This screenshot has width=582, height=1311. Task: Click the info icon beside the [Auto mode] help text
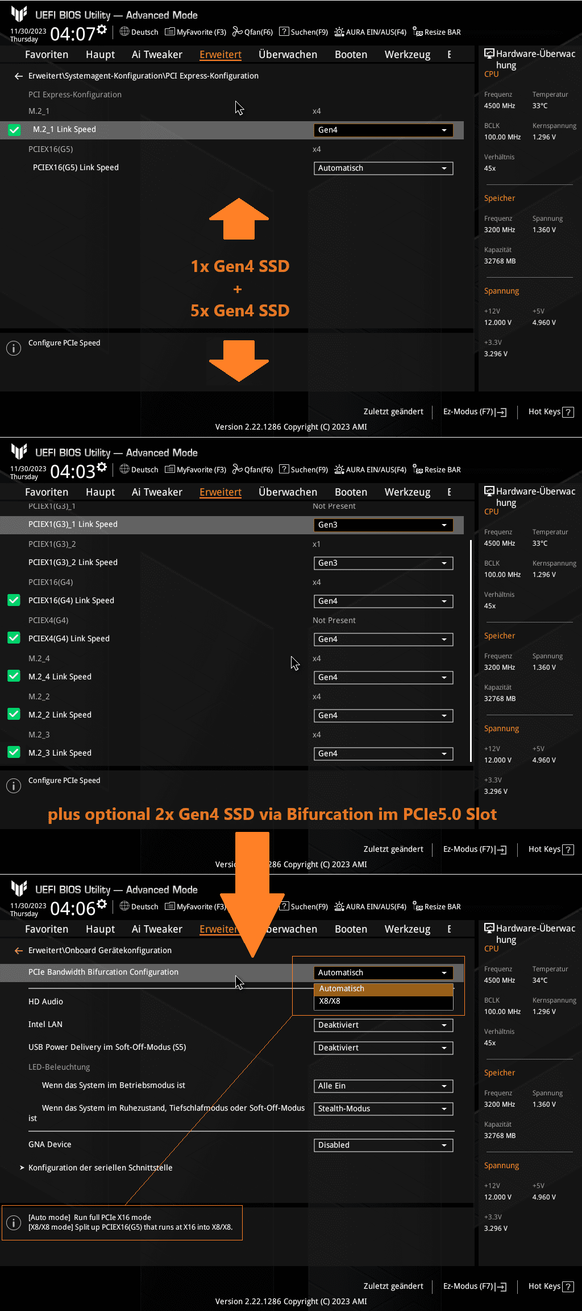click(14, 1222)
